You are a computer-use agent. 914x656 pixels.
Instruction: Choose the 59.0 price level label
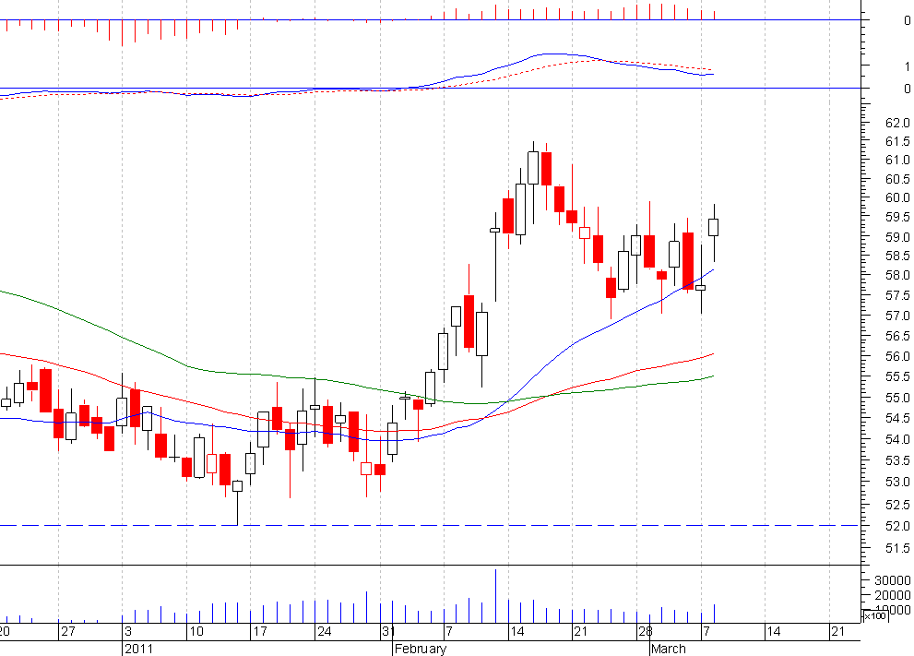(897, 237)
